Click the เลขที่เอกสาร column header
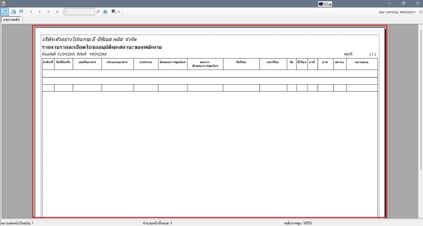Viewport: 423px width, 226px height. 87,62
